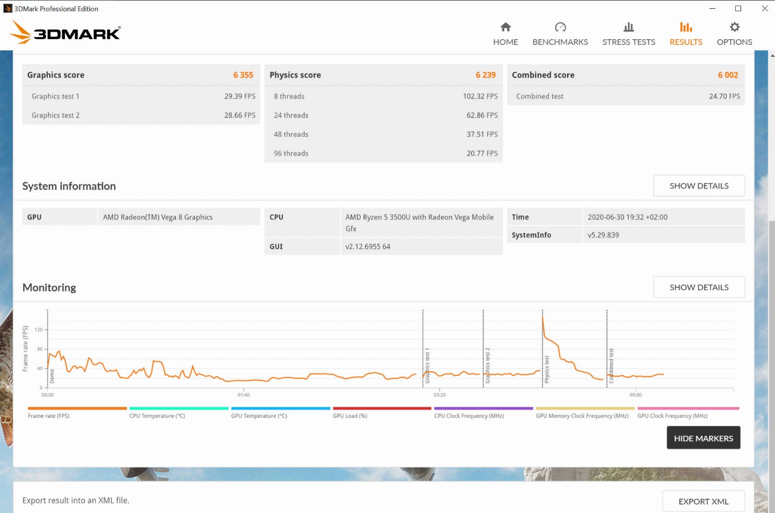The height and width of the screenshot is (513, 775).
Task: Go to the HOME tab label
Action: (505, 42)
